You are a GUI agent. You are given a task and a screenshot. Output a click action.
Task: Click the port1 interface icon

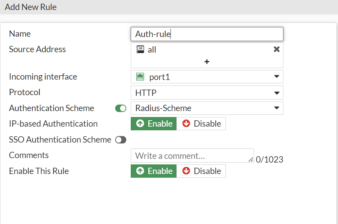pos(140,77)
